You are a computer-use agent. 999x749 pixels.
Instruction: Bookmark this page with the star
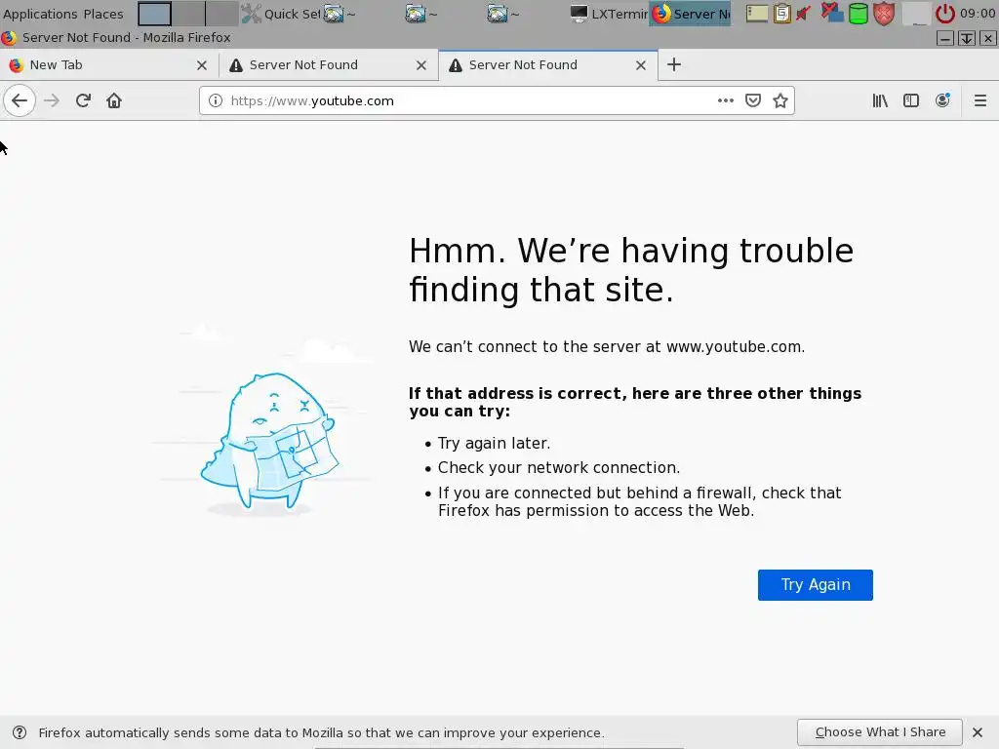[780, 100]
